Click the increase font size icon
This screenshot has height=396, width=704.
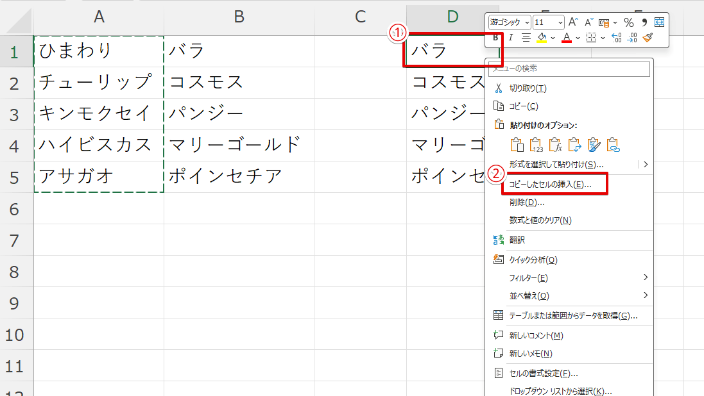(574, 22)
